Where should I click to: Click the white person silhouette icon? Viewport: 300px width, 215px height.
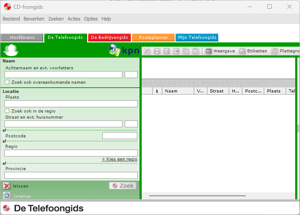pyautogui.click(x=11, y=50)
